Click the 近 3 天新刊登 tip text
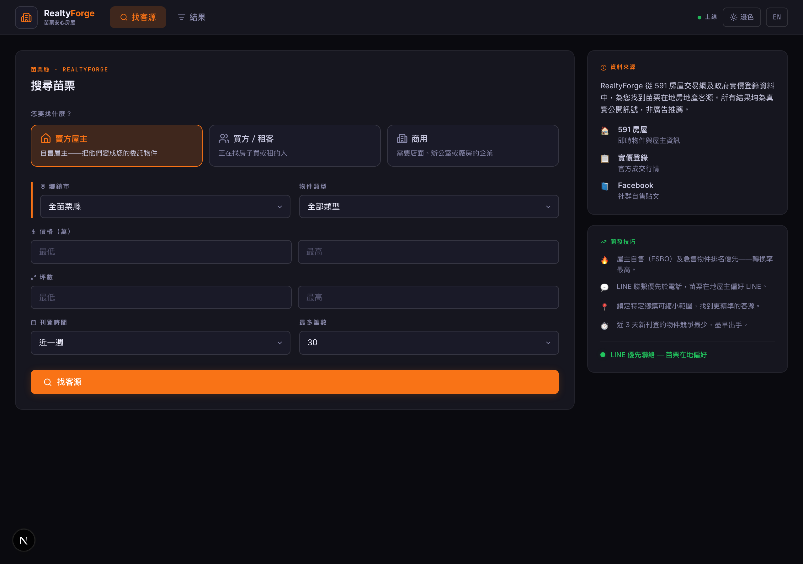Image resolution: width=803 pixels, height=564 pixels. [x=682, y=325]
